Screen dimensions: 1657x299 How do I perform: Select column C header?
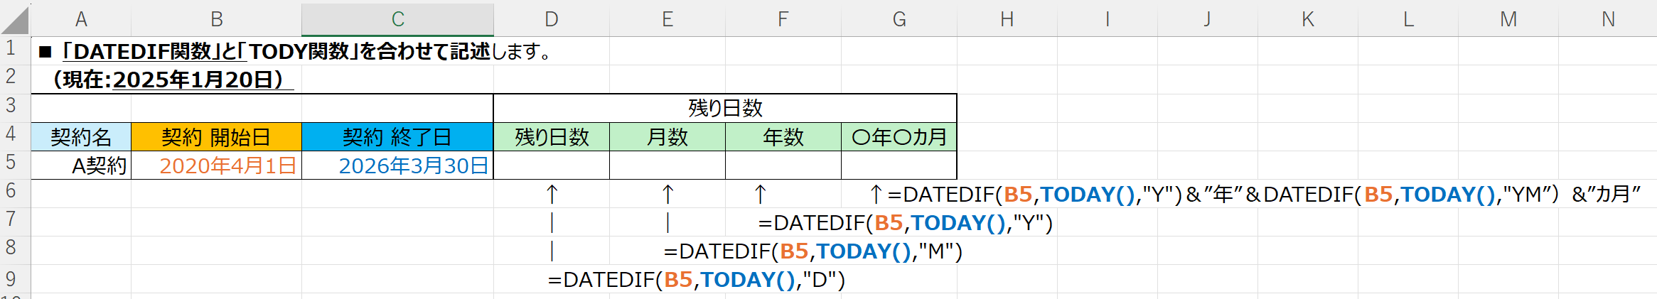point(397,19)
